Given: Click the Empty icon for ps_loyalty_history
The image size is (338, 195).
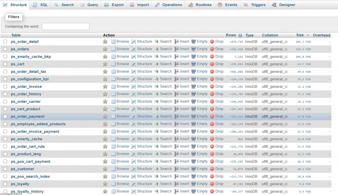Looking at the screenshot, I should click(194, 191).
